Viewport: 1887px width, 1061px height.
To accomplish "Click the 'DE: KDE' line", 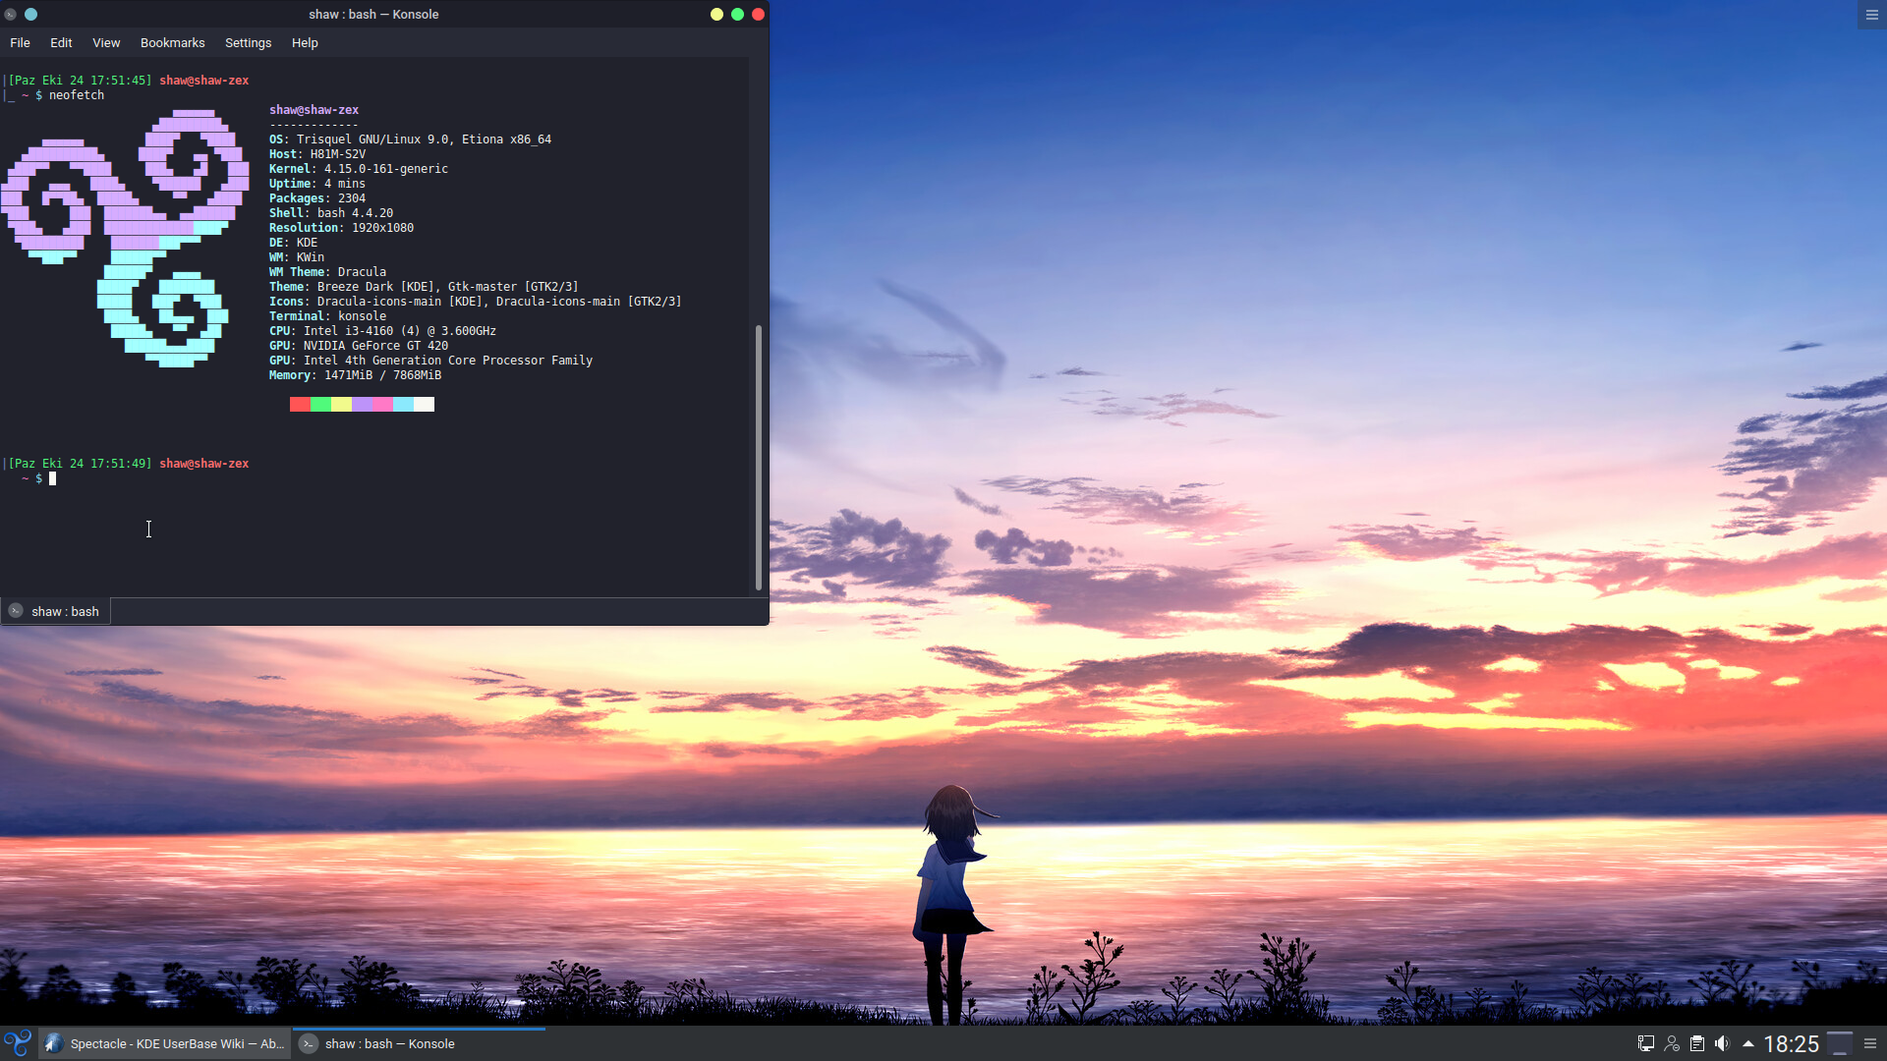I will click(293, 243).
